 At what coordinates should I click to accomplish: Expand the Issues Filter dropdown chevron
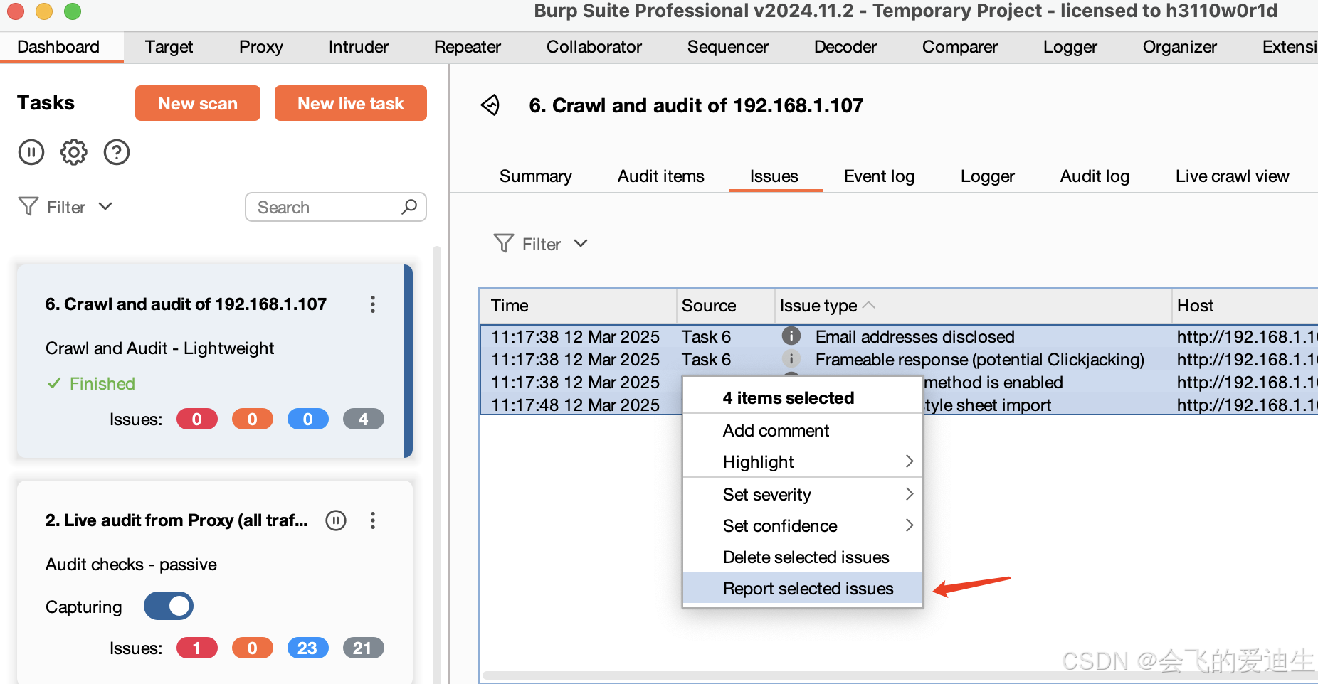(x=581, y=243)
